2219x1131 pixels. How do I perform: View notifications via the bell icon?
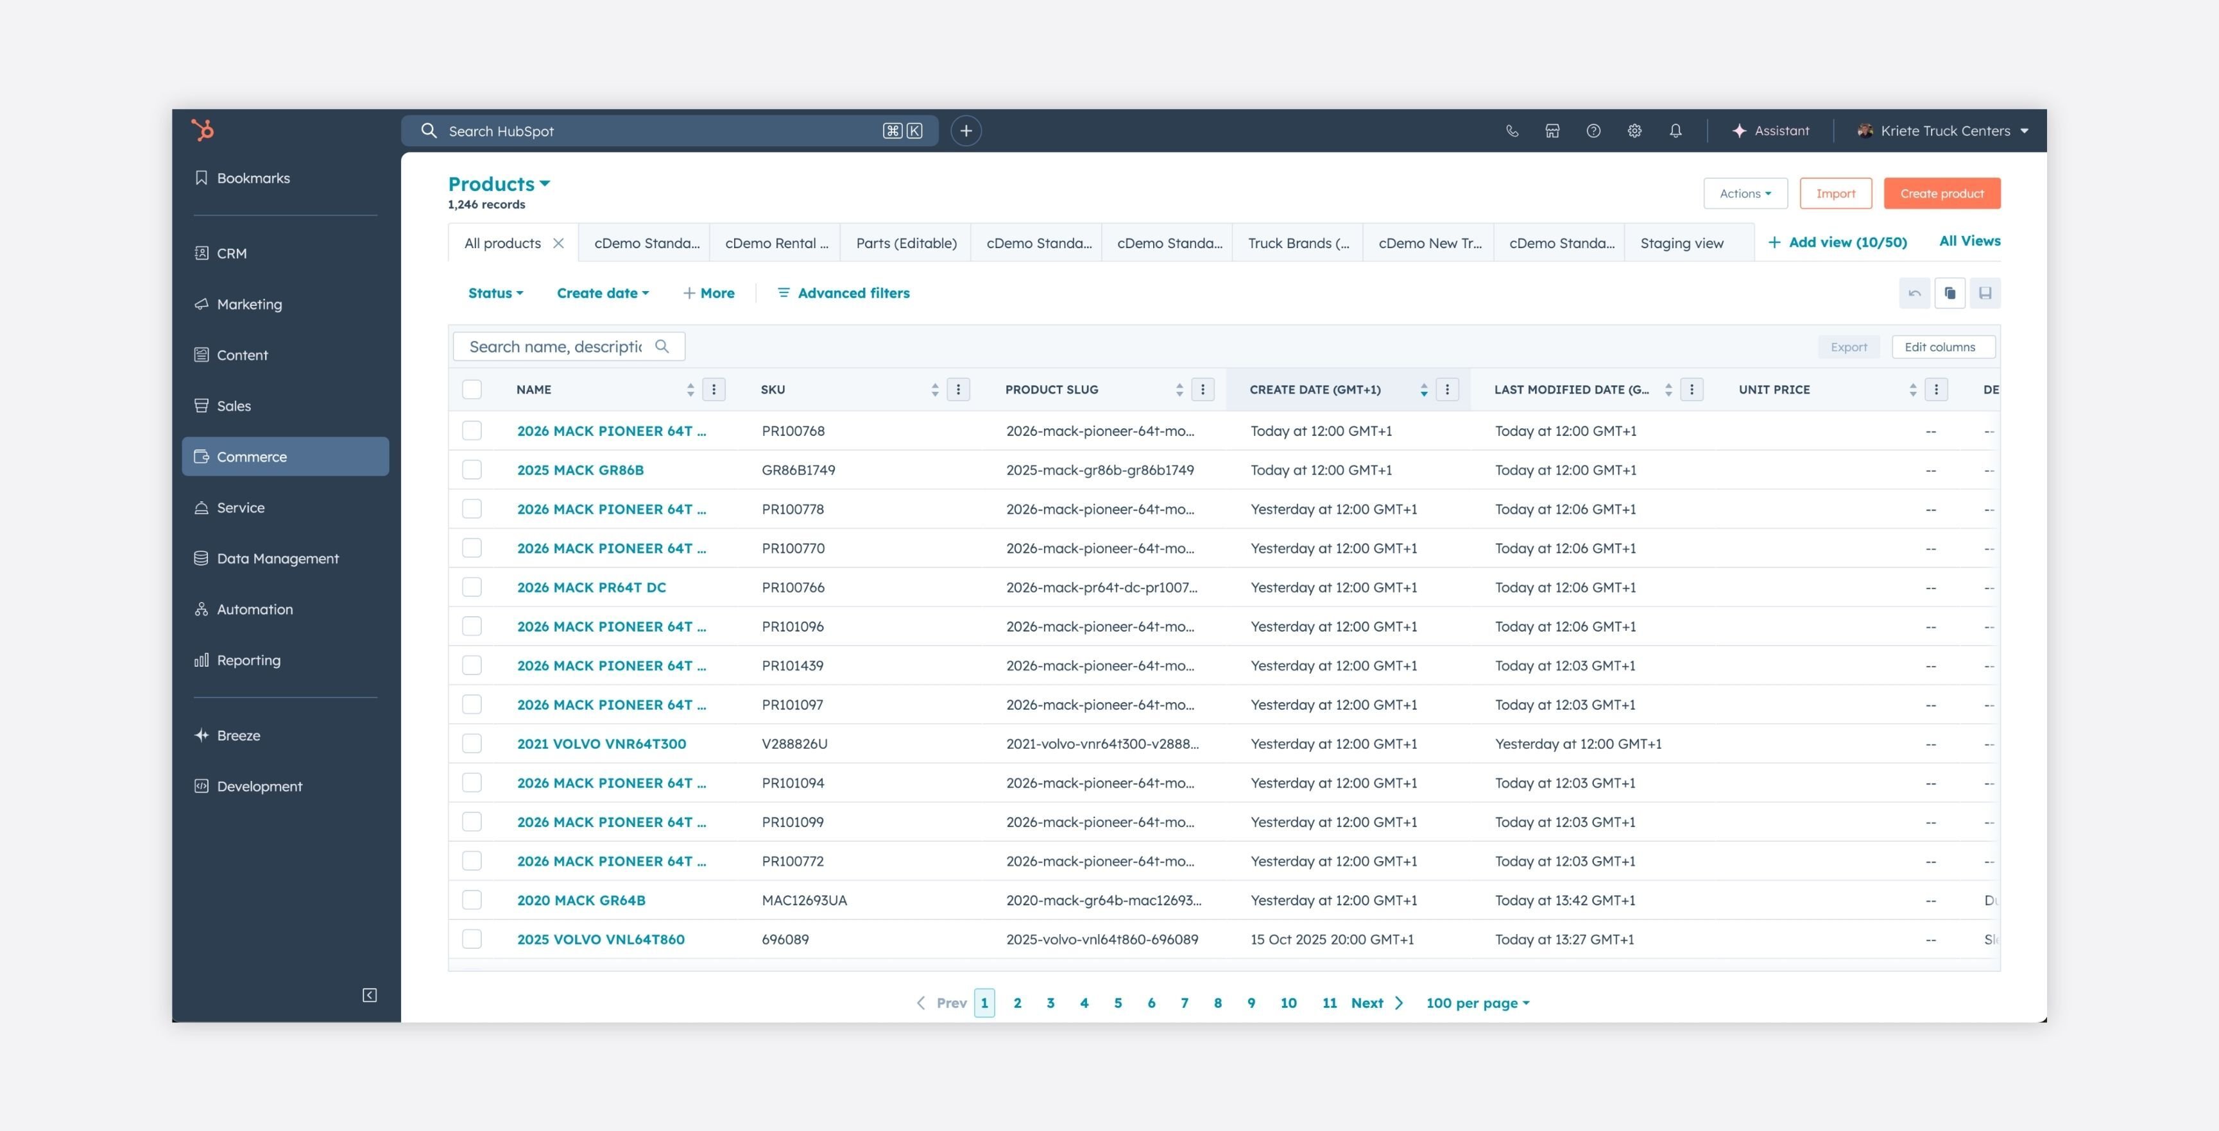click(x=1675, y=130)
